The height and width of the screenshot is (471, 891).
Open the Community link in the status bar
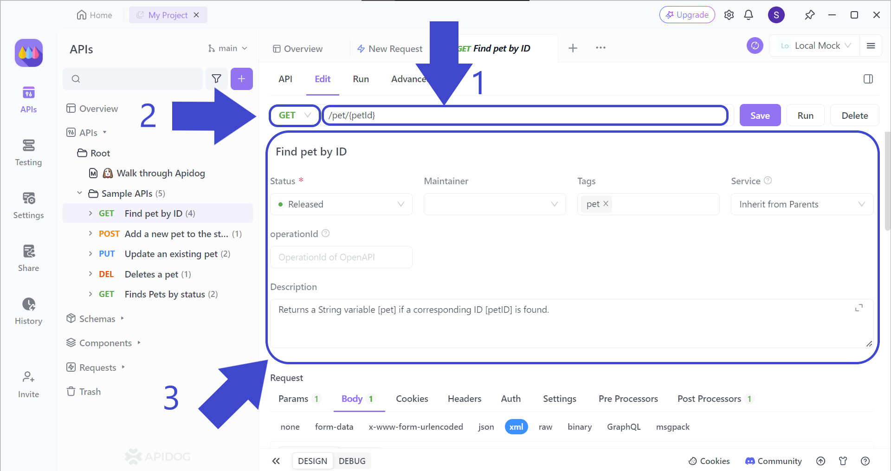(773, 461)
